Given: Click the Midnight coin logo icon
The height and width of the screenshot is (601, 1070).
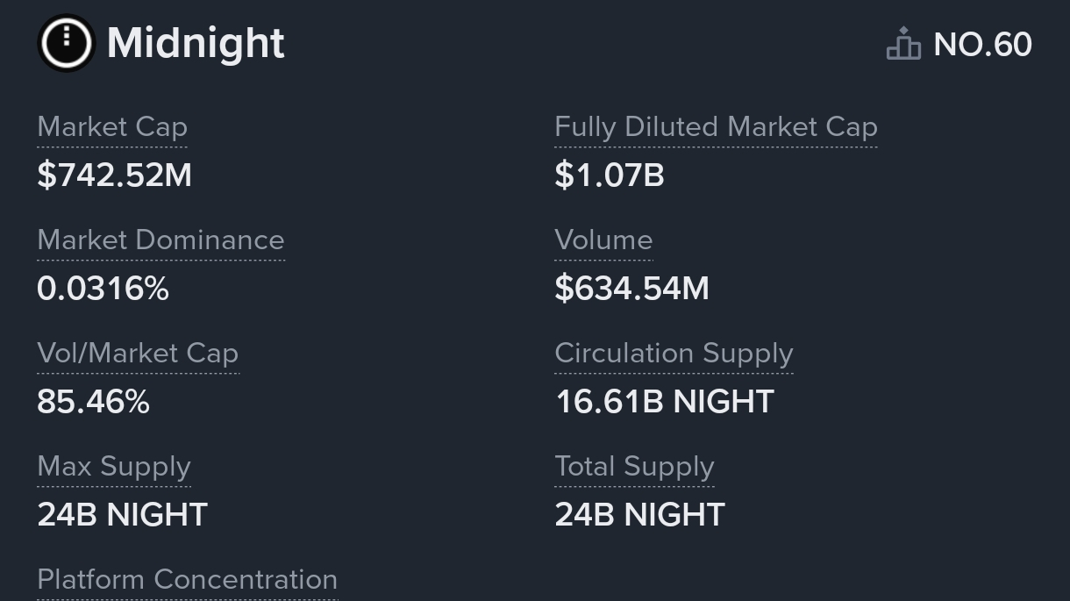Looking at the screenshot, I should 66,43.
